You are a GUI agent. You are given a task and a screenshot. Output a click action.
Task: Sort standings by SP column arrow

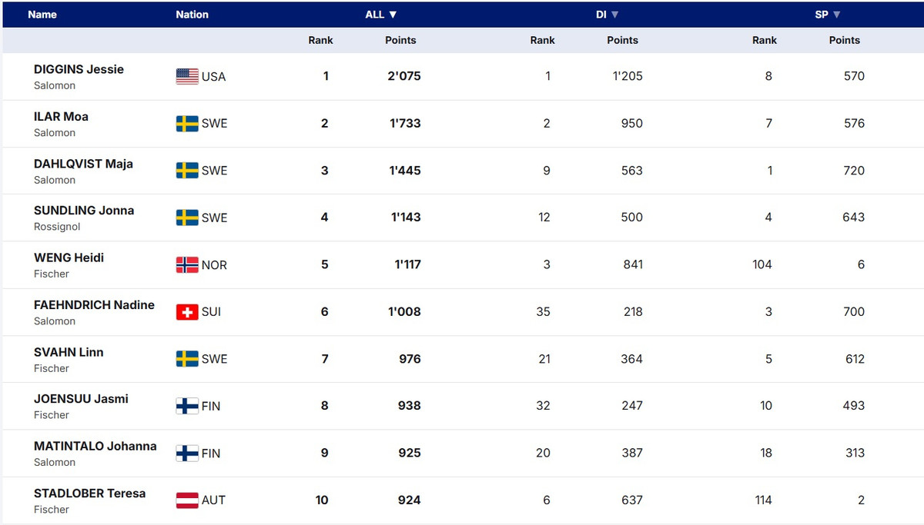[837, 15]
